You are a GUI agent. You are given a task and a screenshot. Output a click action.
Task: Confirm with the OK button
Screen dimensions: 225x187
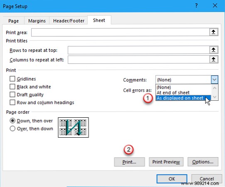point(172,179)
